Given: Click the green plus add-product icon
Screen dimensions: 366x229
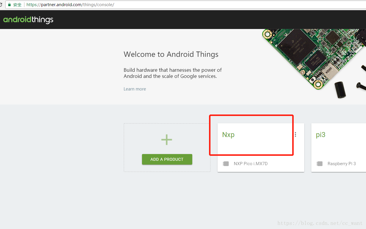Looking at the screenshot, I should [167, 140].
